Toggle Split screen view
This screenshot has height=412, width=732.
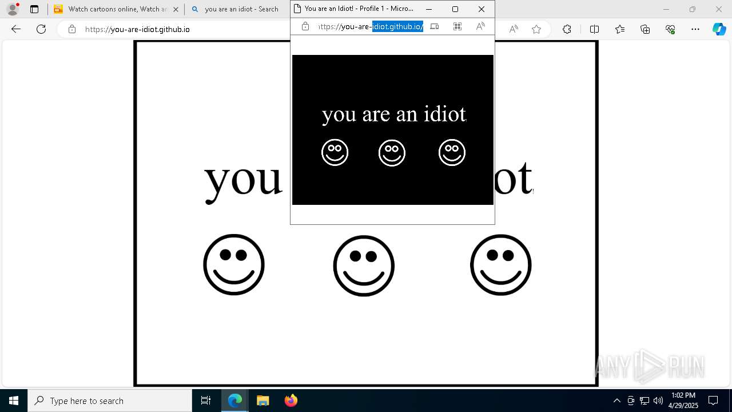[x=594, y=29]
